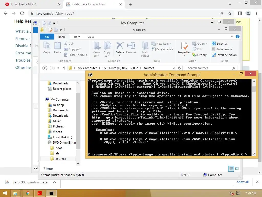Click the Cut scissors item
Screen dimensions: 262x197
(69, 44)
